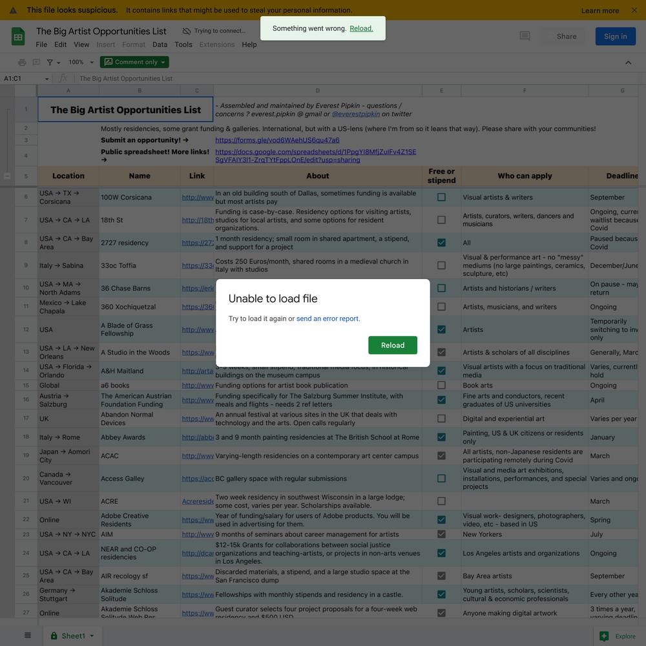646x646 pixels.
Task: Select column D header
Action: pyautogui.click(x=318, y=90)
